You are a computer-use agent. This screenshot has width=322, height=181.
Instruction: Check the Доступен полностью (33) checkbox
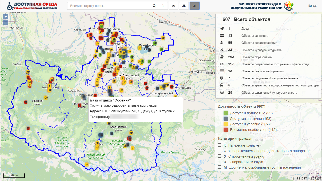click(x=220, y=113)
